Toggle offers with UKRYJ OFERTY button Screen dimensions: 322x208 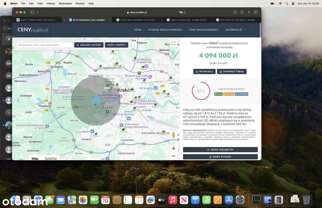pos(116,45)
